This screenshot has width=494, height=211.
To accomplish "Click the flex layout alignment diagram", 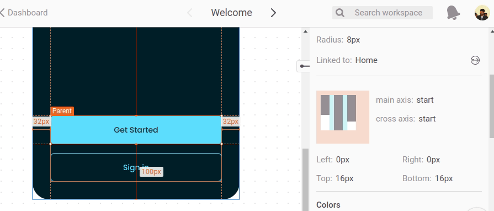I will [x=343, y=117].
